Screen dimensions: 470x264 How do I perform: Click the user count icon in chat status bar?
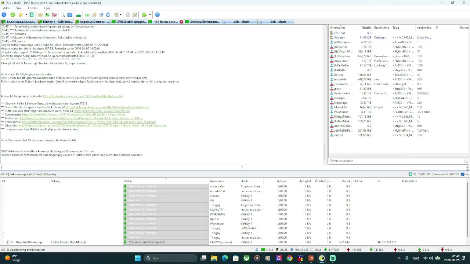[x=410, y=174]
